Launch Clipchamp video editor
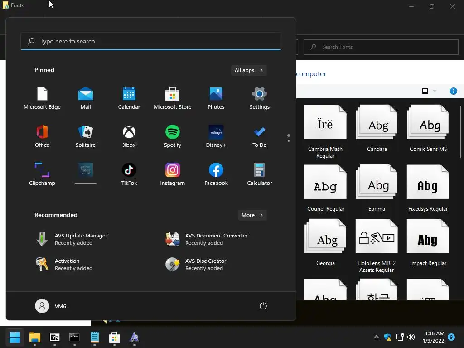The height and width of the screenshot is (348, 464). (42, 174)
